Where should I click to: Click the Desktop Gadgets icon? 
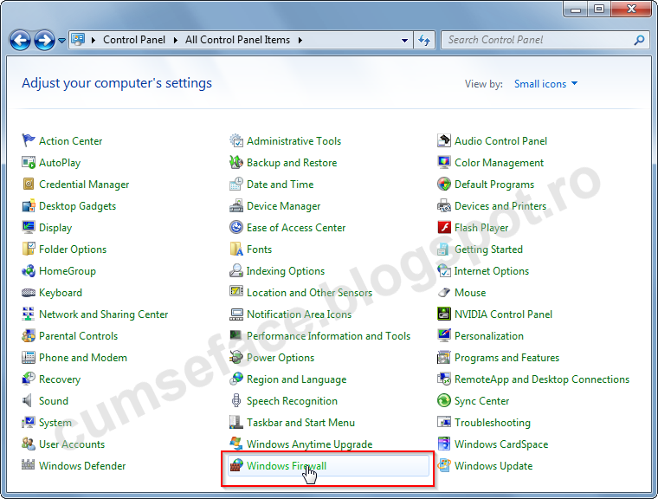pyautogui.click(x=28, y=206)
